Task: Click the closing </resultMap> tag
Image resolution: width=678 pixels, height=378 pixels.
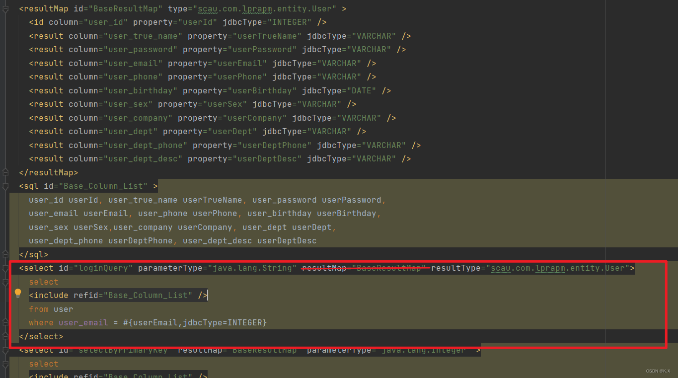Action: pyautogui.click(x=49, y=172)
